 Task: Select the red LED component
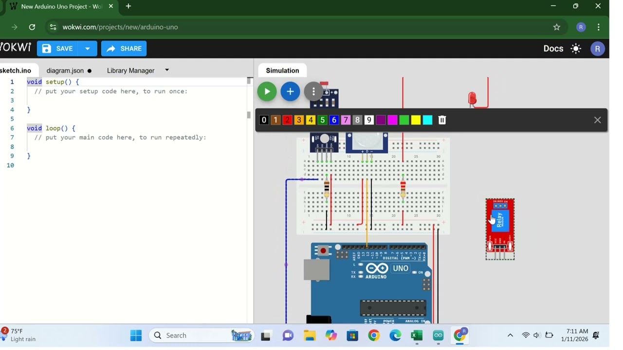point(472,99)
